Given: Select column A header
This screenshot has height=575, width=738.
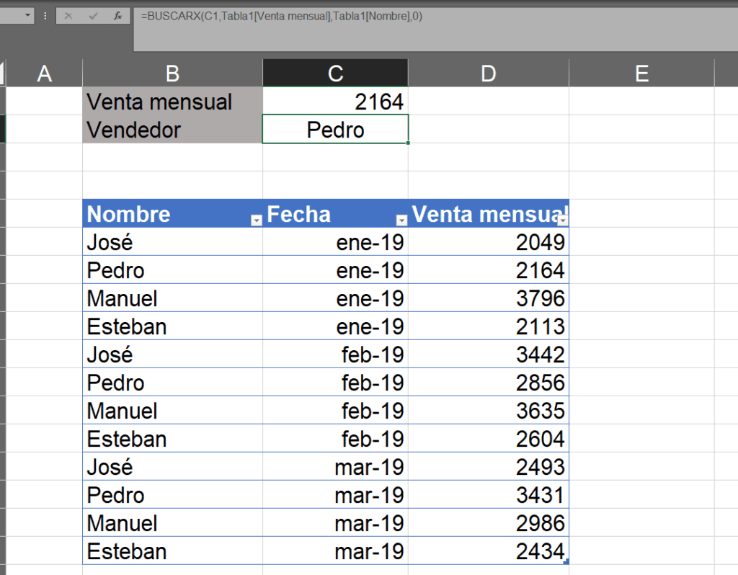Looking at the screenshot, I should (x=44, y=73).
